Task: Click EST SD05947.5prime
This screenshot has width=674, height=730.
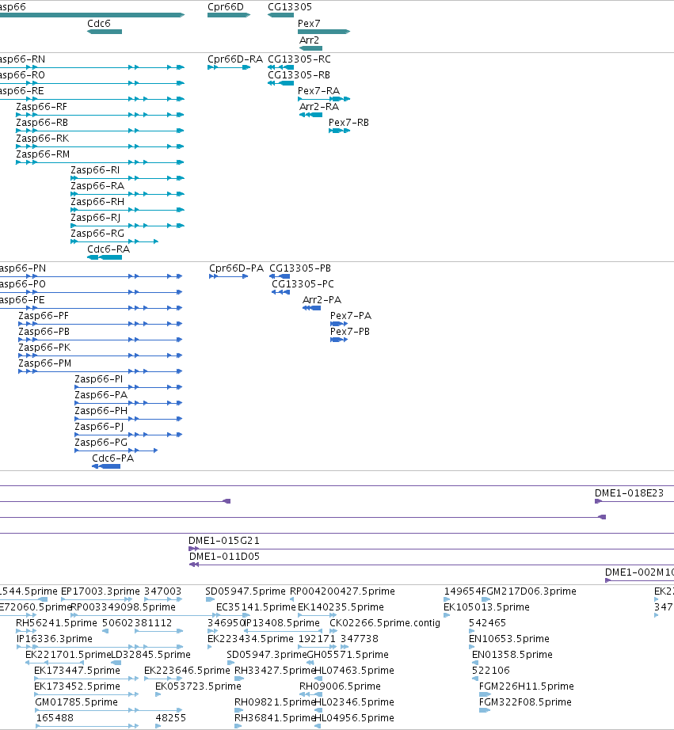Action: pyautogui.click(x=245, y=591)
